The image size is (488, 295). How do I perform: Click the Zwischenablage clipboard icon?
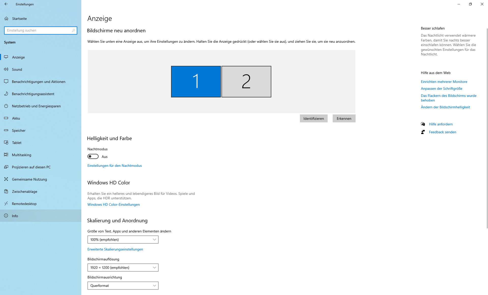click(x=6, y=191)
